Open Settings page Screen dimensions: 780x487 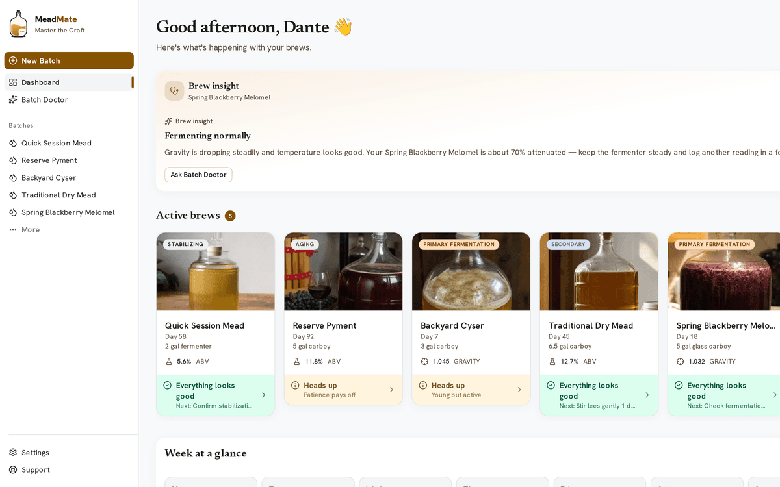(69, 453)
